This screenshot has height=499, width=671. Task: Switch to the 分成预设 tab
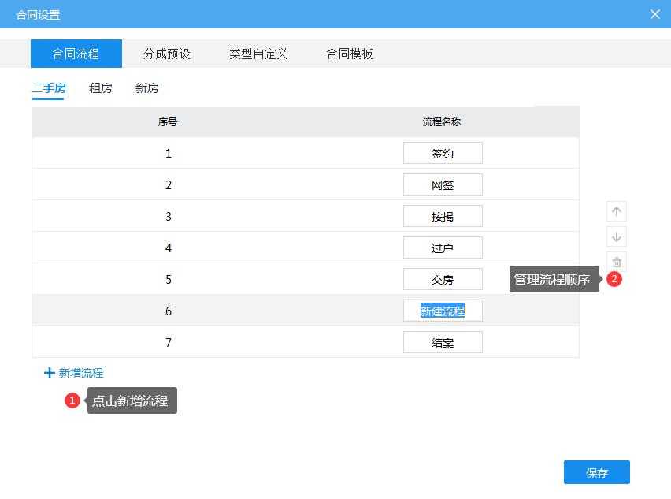tap(167, 54)
